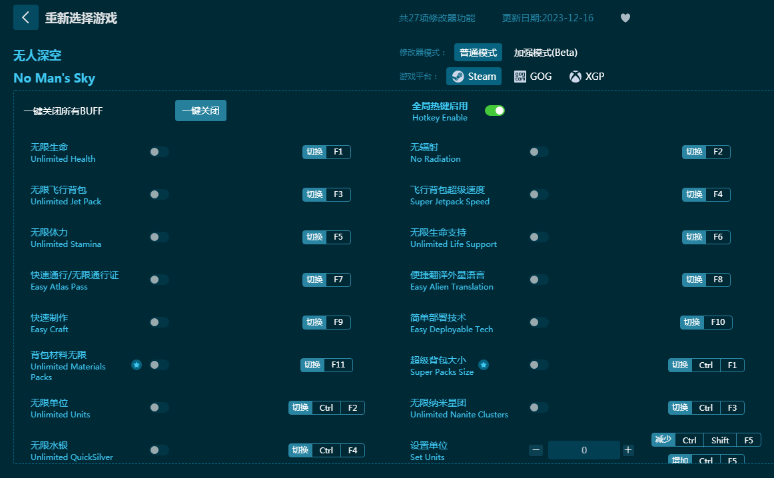Click the 共27项修改器功能 text
This screenshot has height=478, width=774.
click(x=437, y=18)
